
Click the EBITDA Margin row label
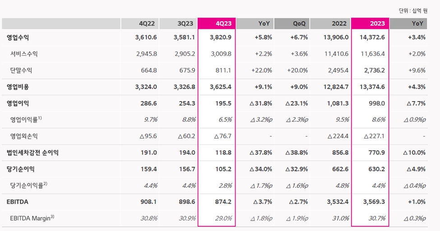point(32,218)
